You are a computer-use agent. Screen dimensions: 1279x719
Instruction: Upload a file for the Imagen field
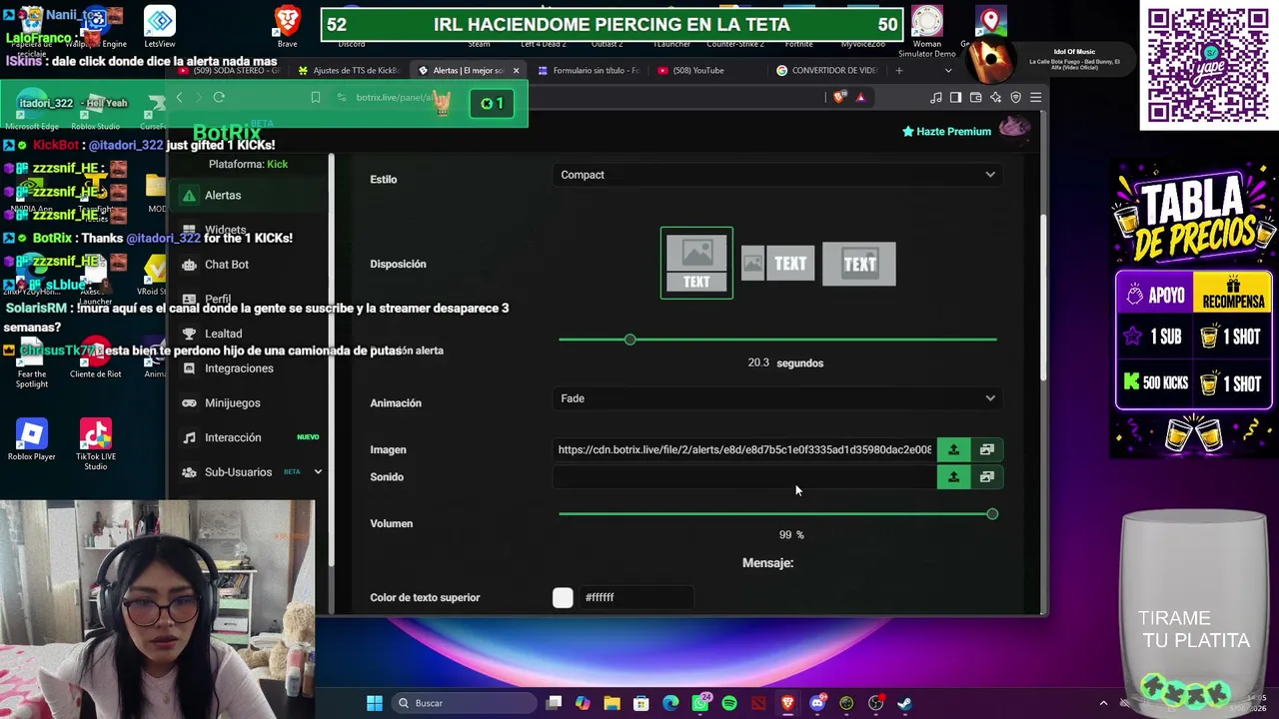click(x=953, y=449)
